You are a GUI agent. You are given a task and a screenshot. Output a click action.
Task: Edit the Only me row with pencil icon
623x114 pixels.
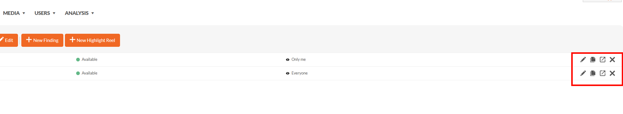[583, 60]
